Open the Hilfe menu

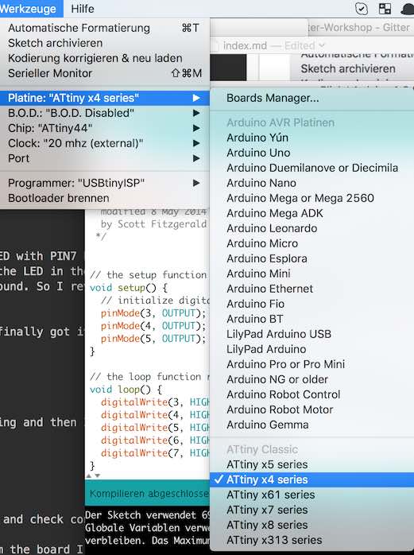[x=83, y=9]
